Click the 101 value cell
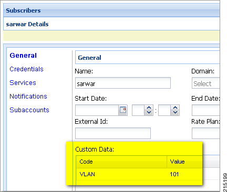Viewport: 227px width, 192px height. pos(174,174)
